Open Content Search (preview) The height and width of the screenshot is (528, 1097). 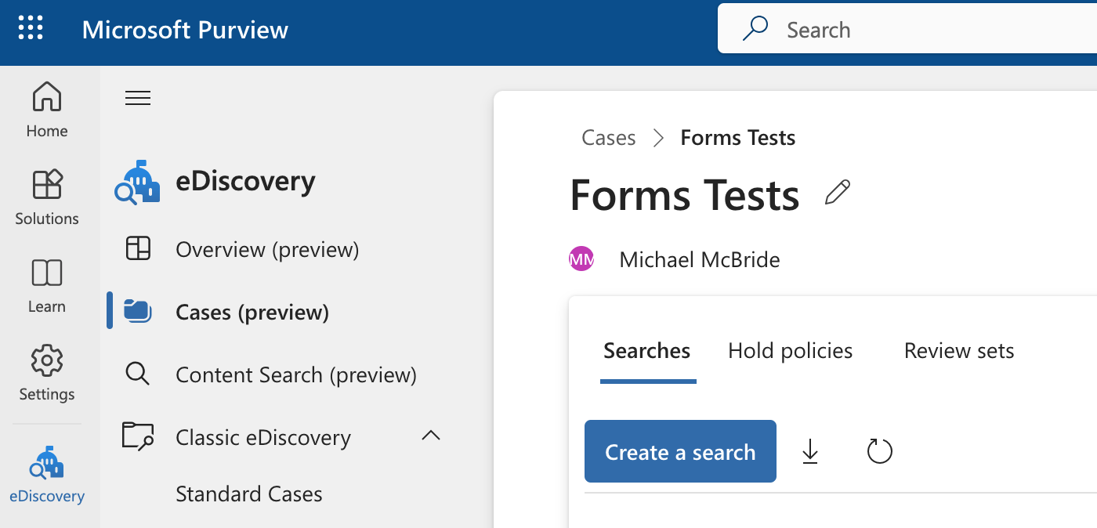pos(296,375)
